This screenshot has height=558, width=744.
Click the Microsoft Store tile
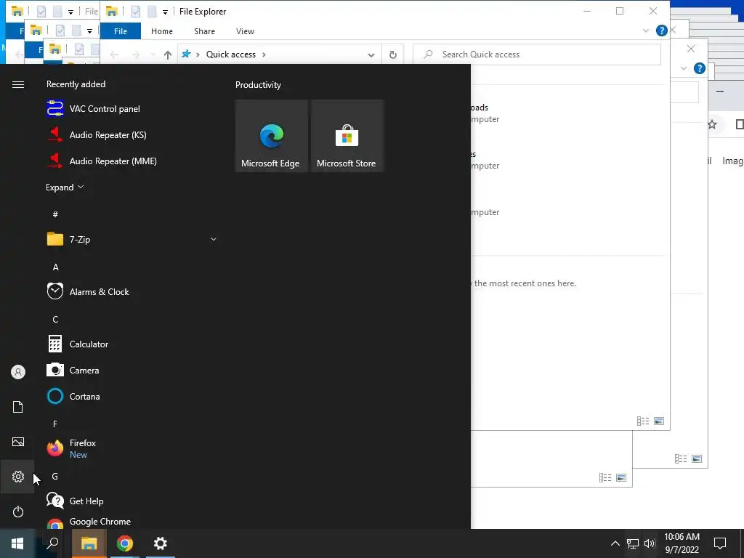coord(347,136)
